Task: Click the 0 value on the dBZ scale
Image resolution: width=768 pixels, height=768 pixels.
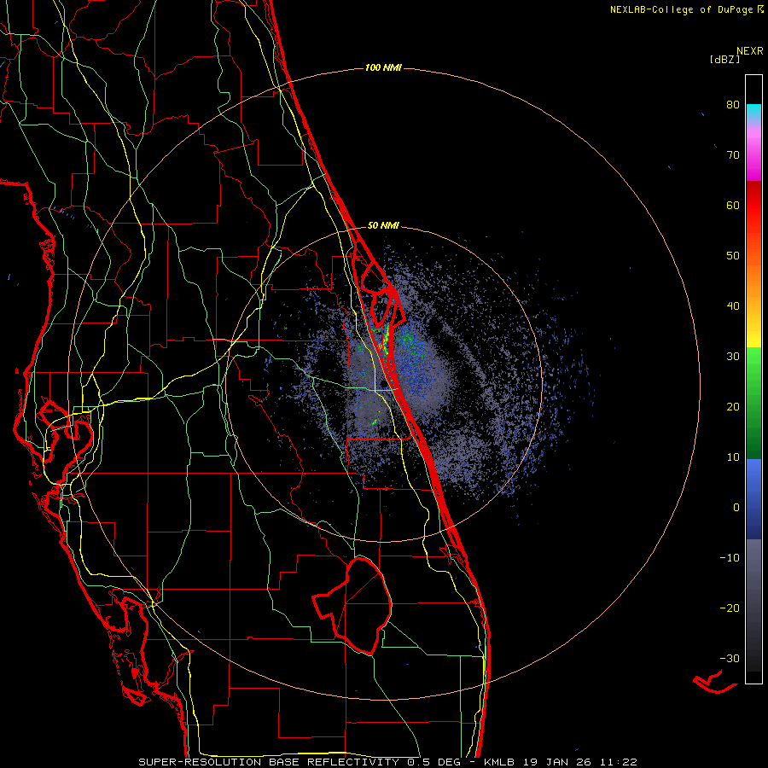Action: [x=736, y=508]
